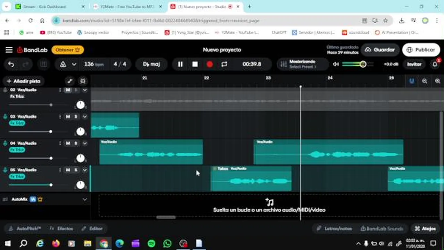Click the pan knob on track 03

pos(81,132)
